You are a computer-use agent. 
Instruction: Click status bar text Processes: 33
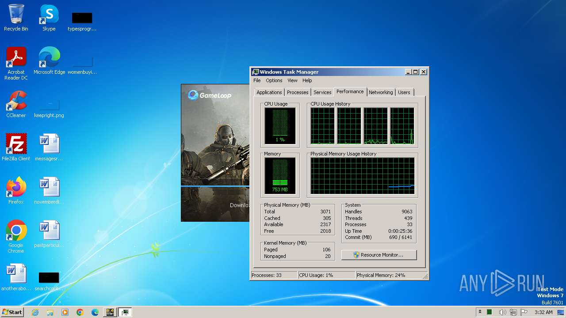pos(267,275)
